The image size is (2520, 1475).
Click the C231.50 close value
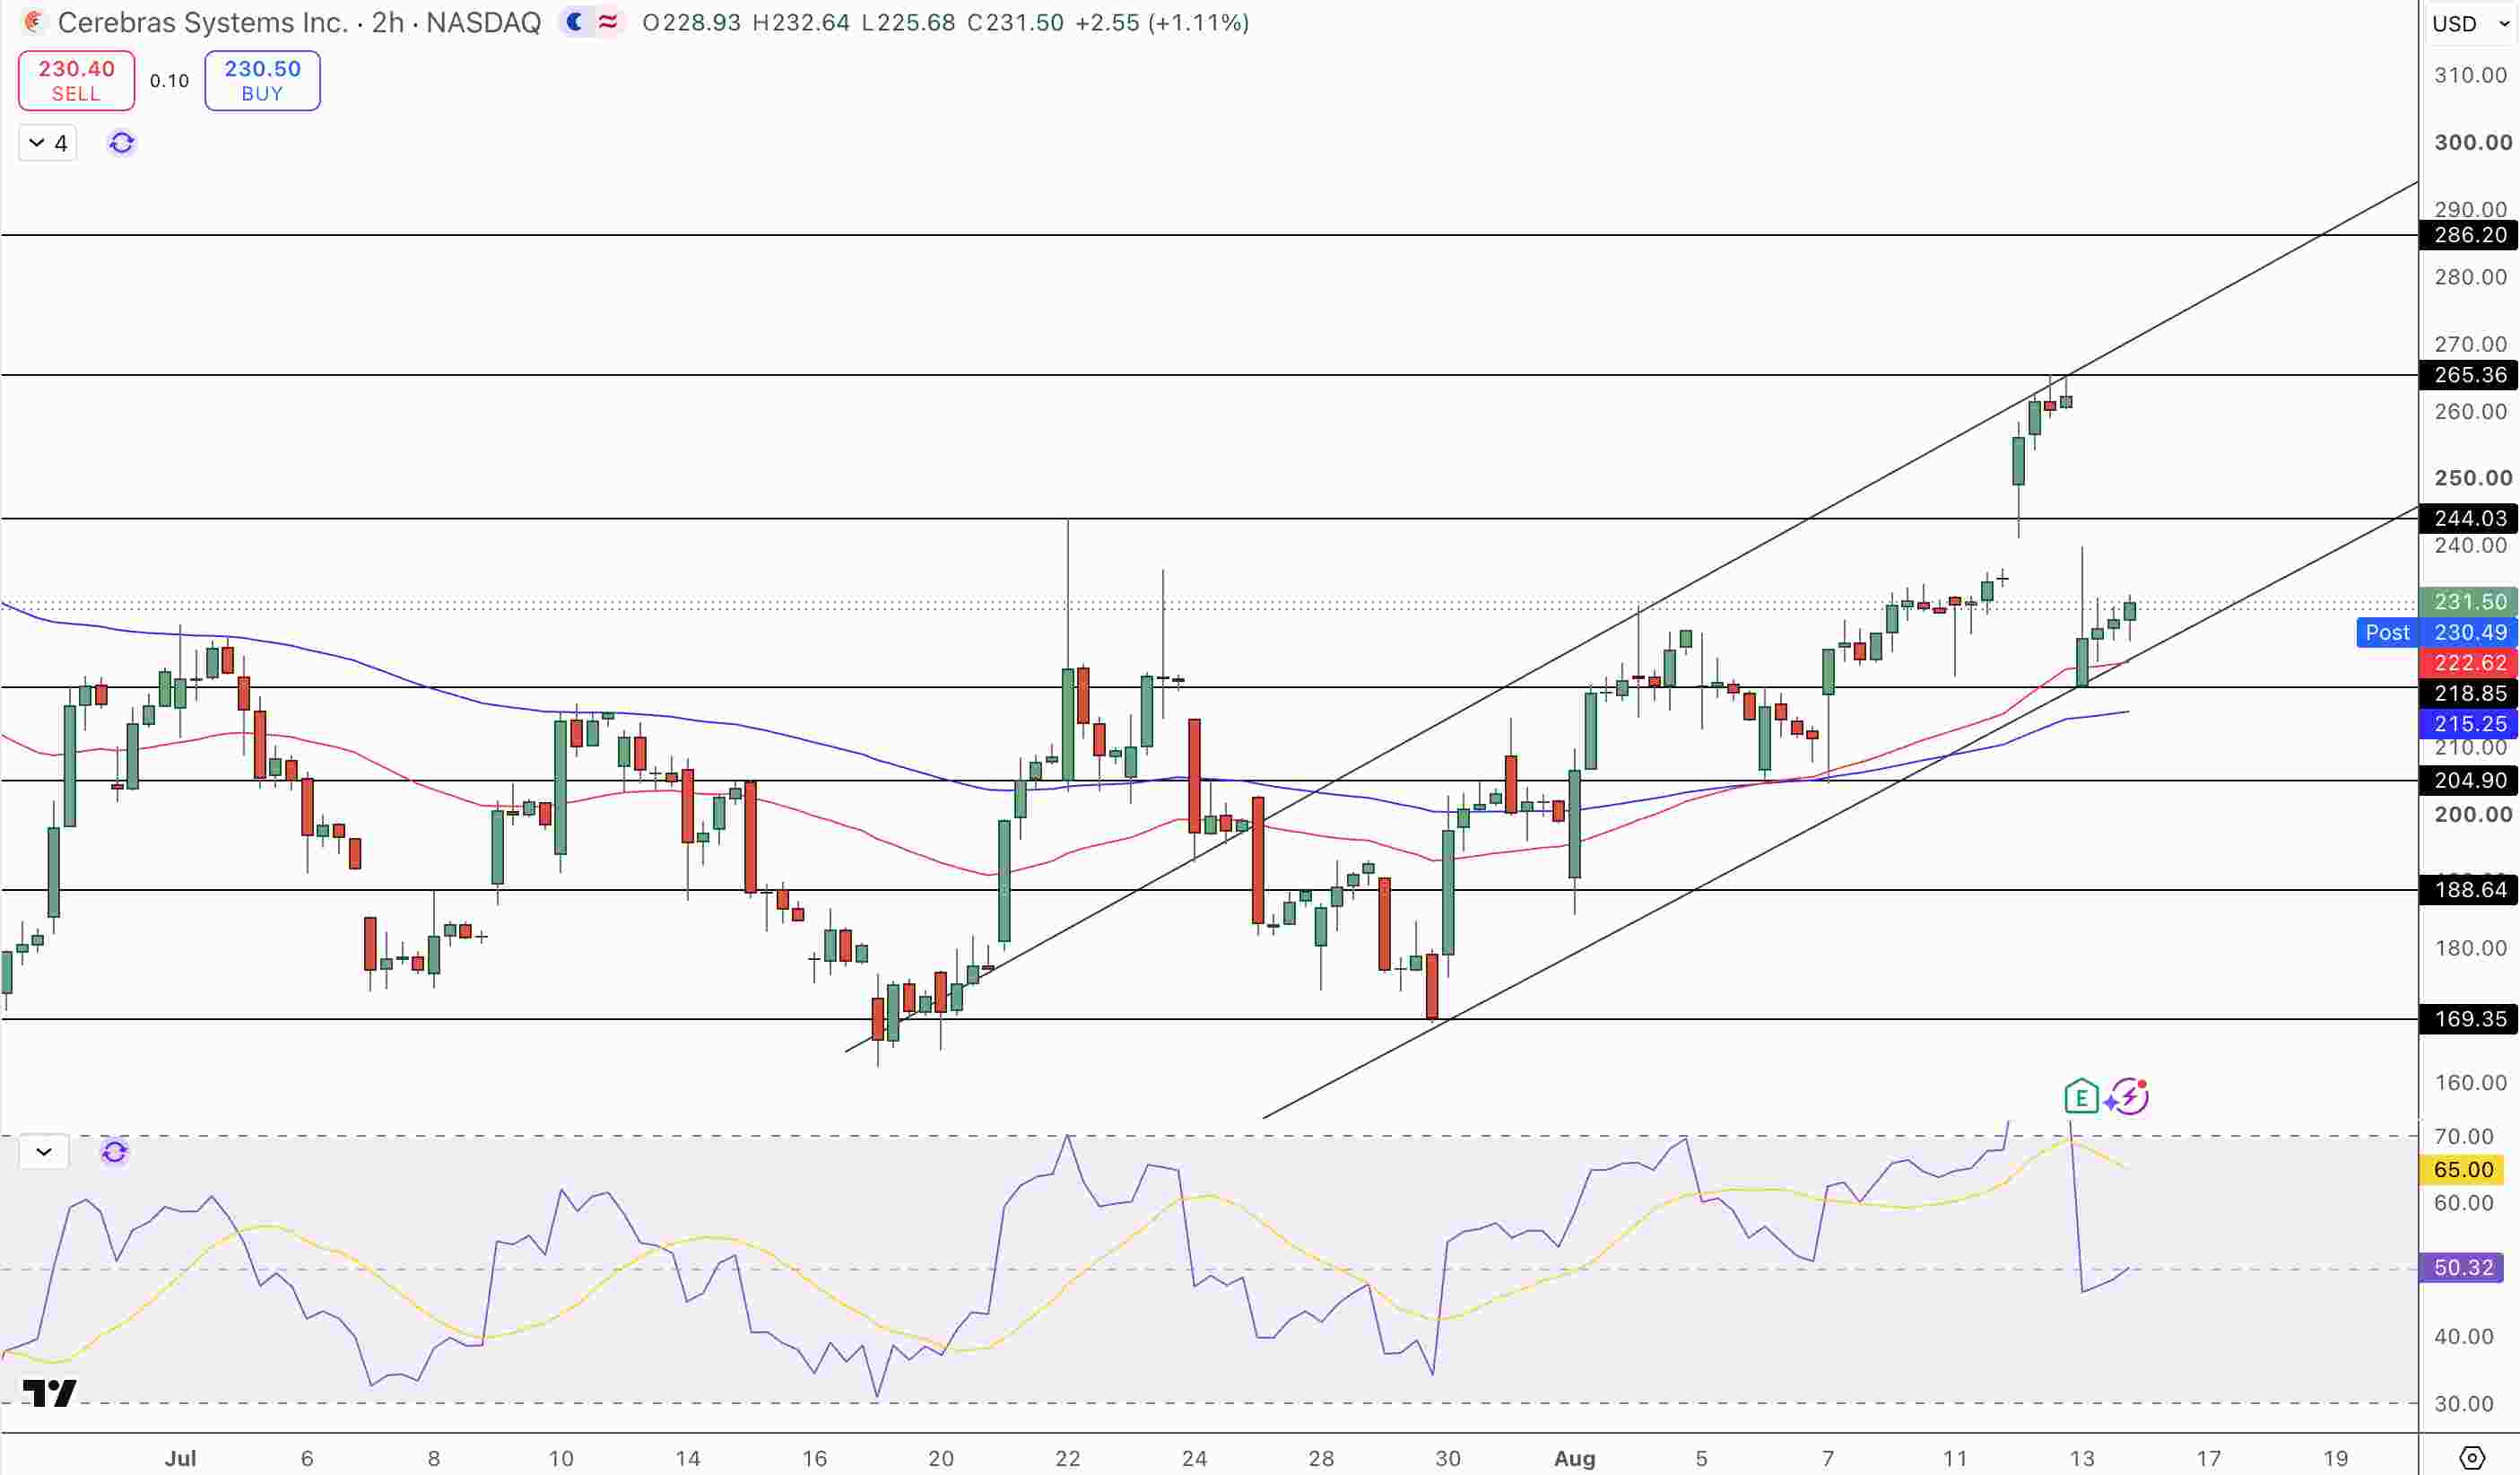[1015, 22]
